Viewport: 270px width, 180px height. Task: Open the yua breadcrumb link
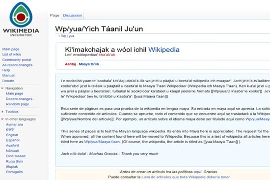(71, 36)
